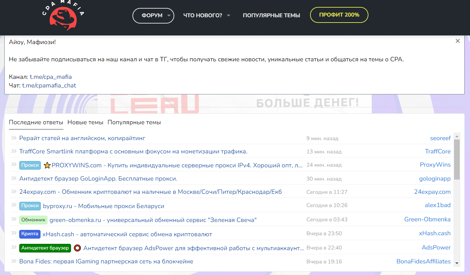470x275 pixels.
Task: Open the ФОРУМ dropdown
Action: pos(153,15)
